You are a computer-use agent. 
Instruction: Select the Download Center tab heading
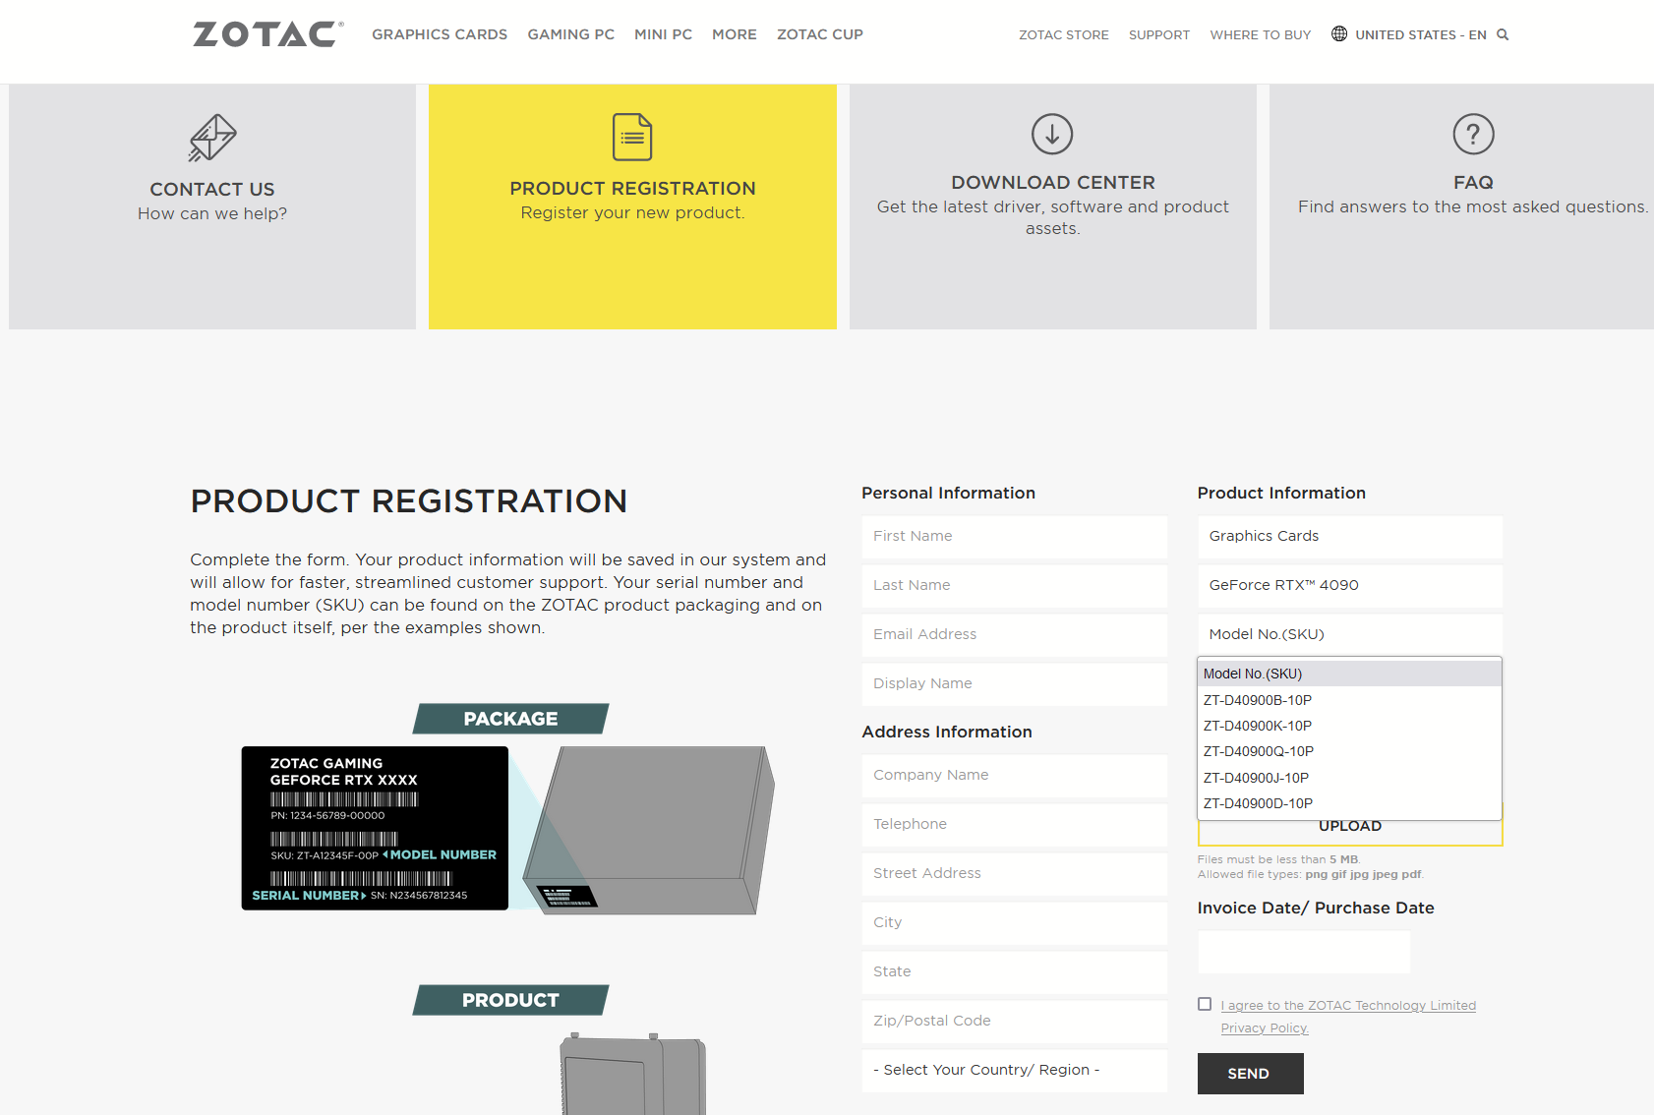click(1053, 182)
